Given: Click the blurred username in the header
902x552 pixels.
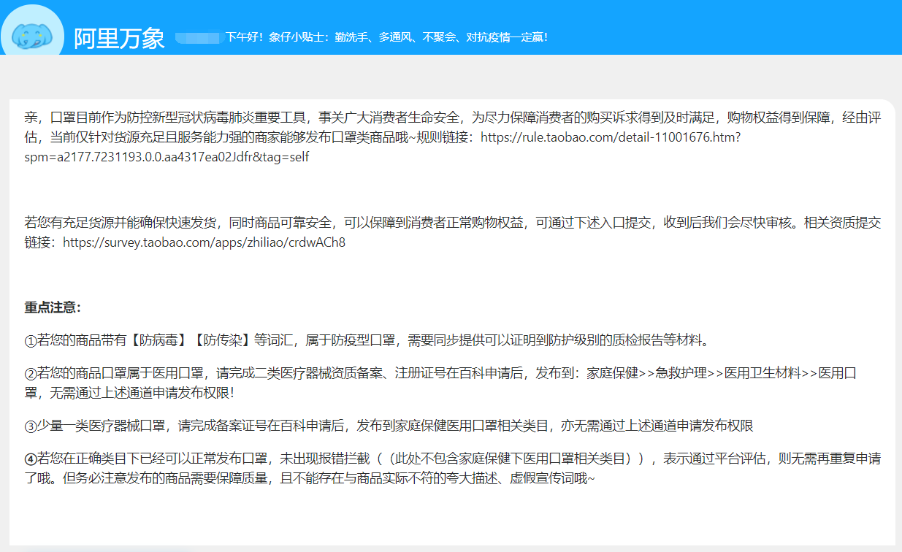Looking at the screenshot, I should tap(199, 37).
